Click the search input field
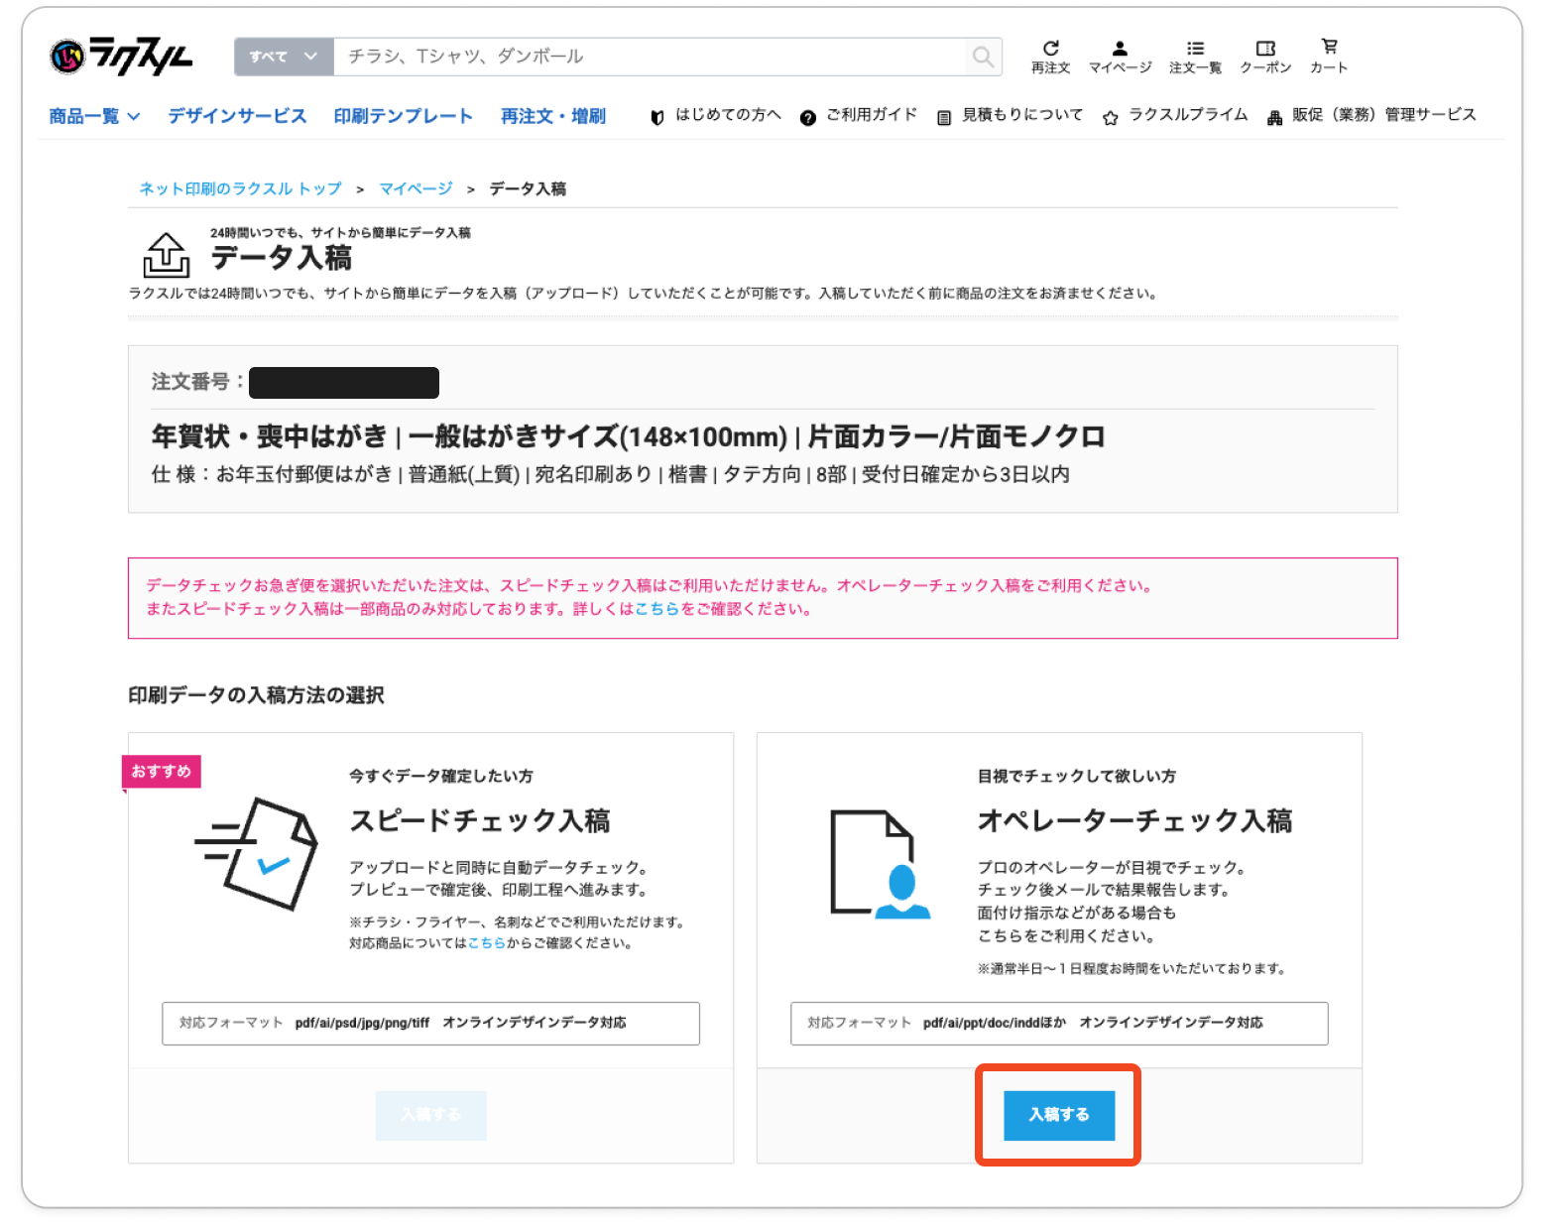 [x=650, y=57]
